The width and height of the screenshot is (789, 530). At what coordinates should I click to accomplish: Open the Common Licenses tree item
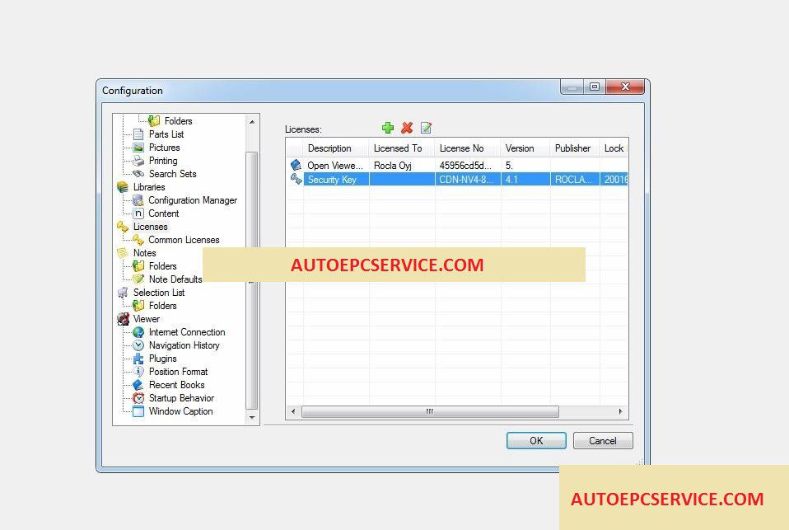184,240
